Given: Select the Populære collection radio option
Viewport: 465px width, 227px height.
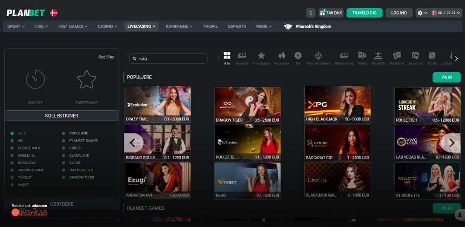Looking at the screenshot, I should click(x=64, y=133).
